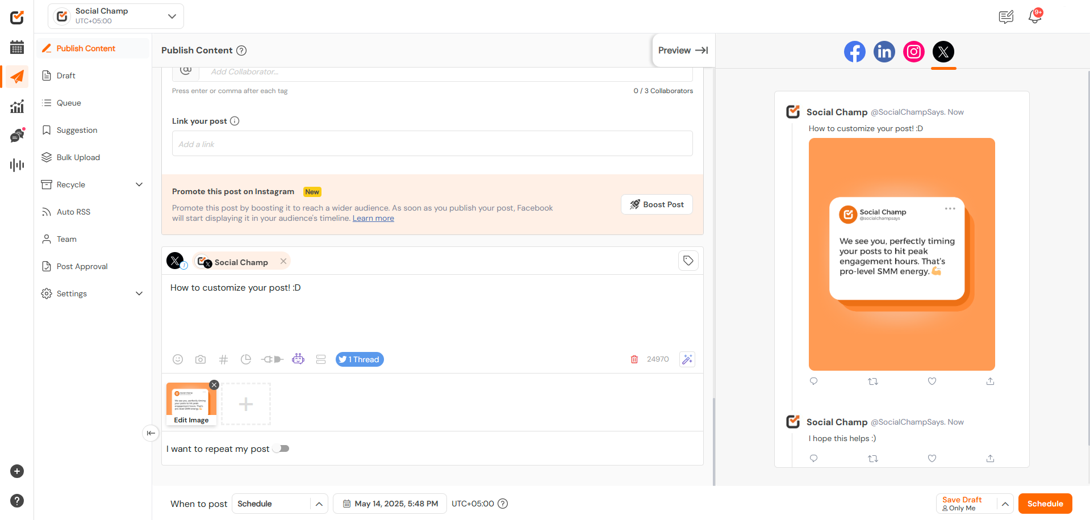Click reply icon on "I hope this helps" tweet
1090x520 pixels.
tap(813, 458)
